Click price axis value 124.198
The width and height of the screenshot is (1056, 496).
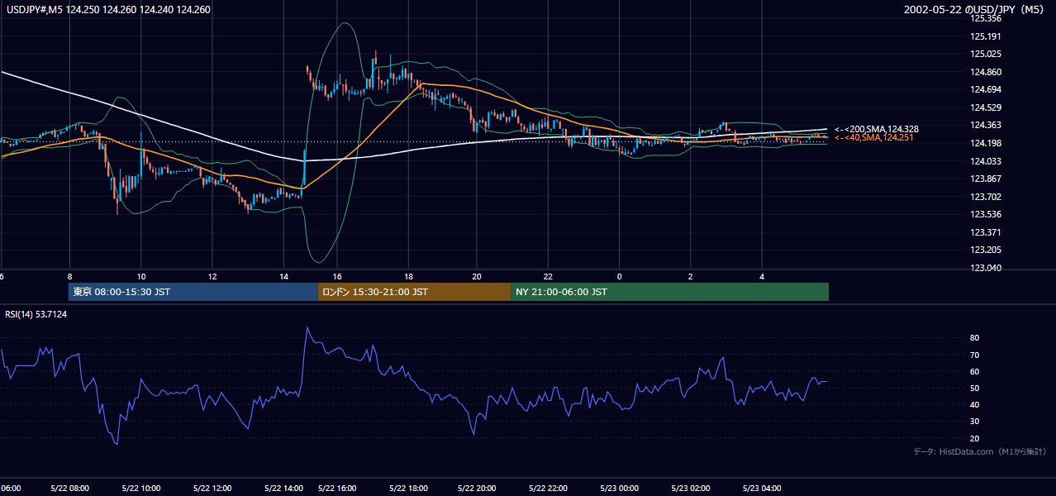click(987, 143)
